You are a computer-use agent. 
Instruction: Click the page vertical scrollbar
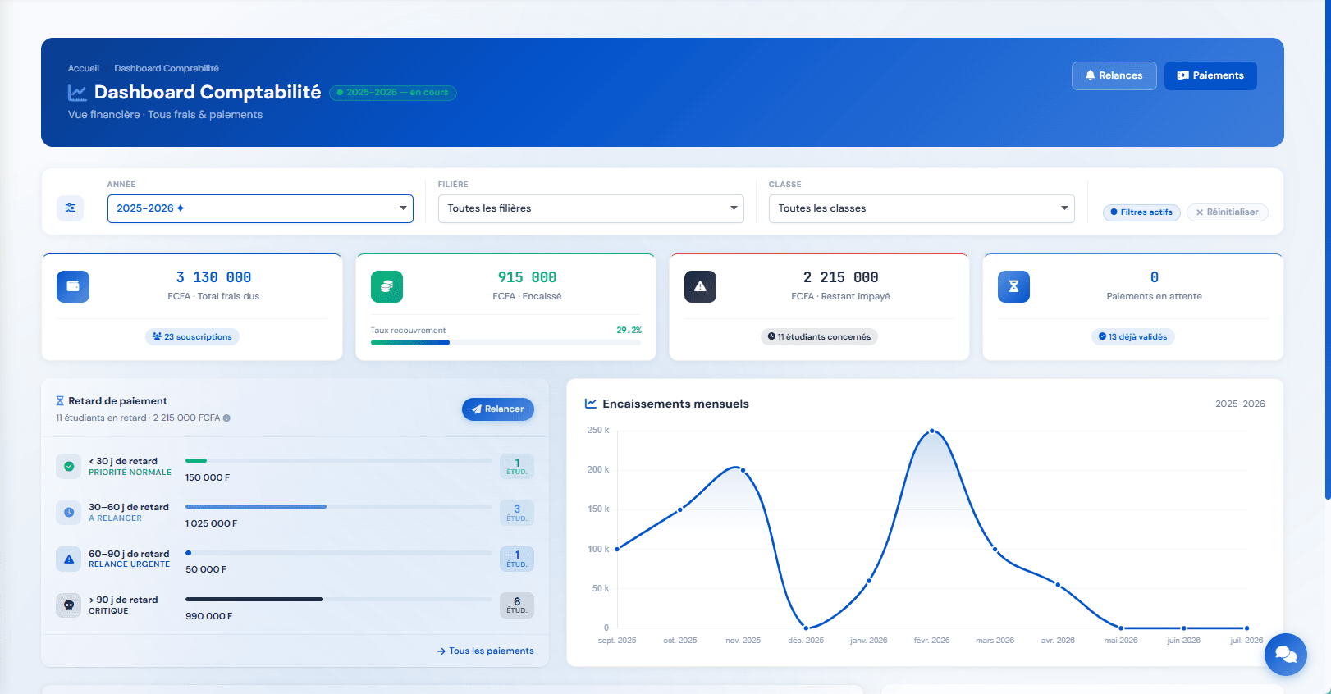click(1328, 249)
